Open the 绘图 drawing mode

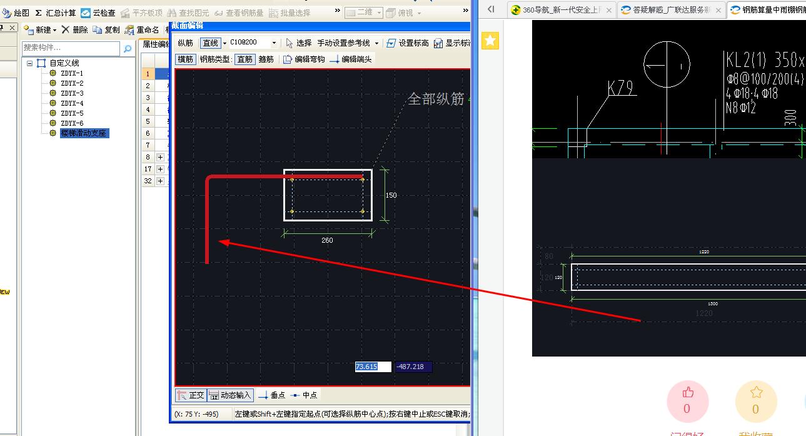[x=16, y=13]
